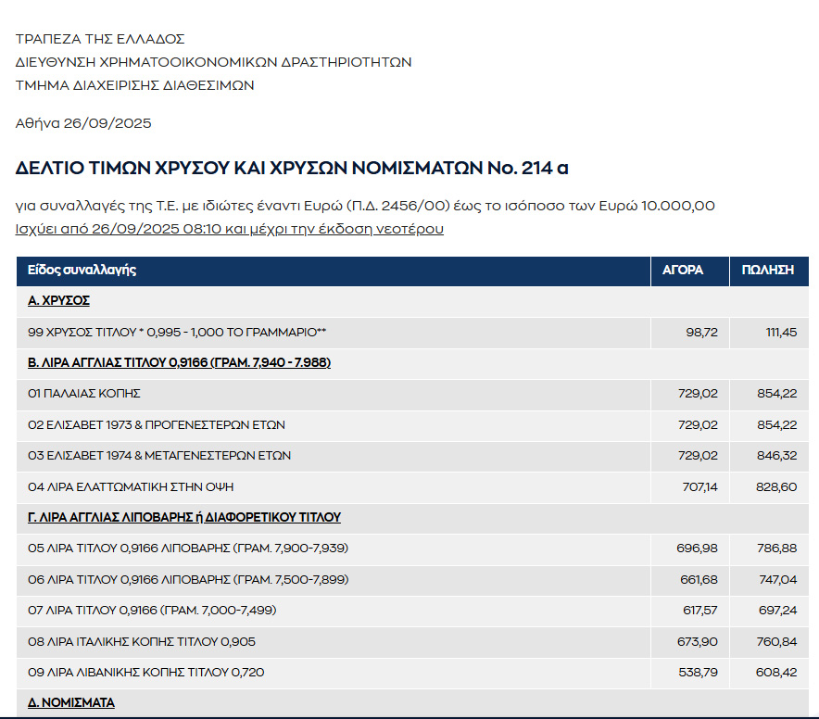Click the section heading Δ. ΝΟΜΙΣΜΑΤΑ
The height and width of the screenshot is (719, 819).
click(x=71, y=703)
